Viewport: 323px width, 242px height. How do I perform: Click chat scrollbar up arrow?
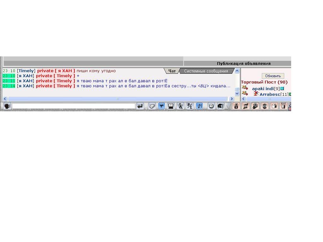237,71
